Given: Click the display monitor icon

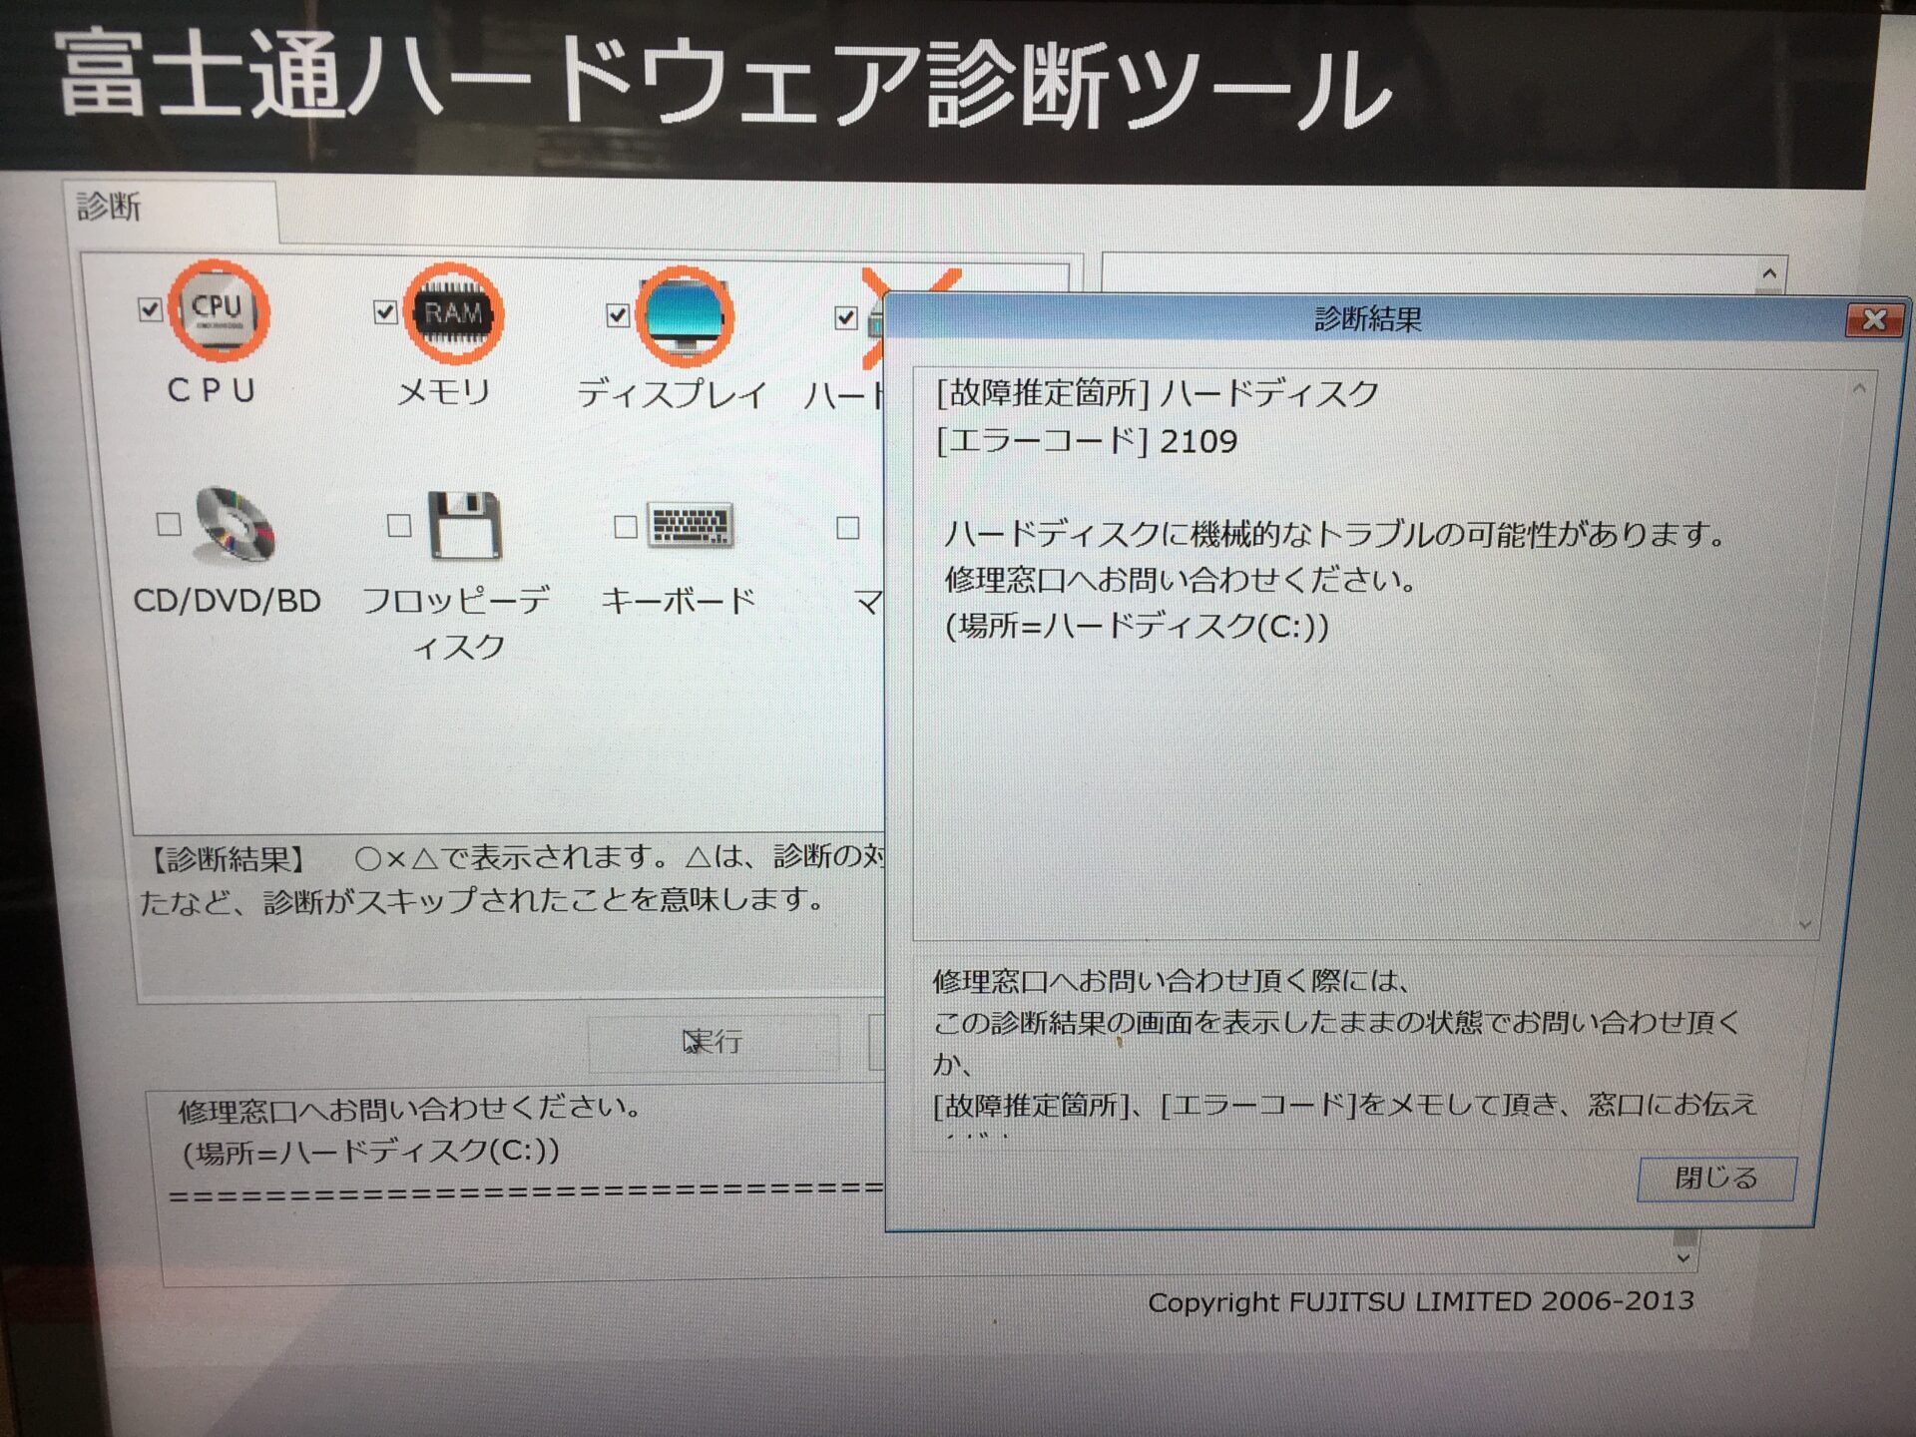Looking at the screenshot, I should click(x=685, y=316).
